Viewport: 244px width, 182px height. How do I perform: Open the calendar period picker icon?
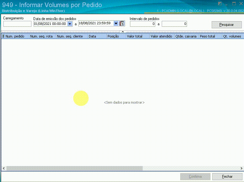pos(122,23)
